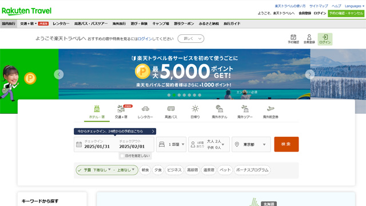Viewport: 366px width, 206px height.
Task: Expand the 交通+宿 nav dropdown
Action: [29, 23]
